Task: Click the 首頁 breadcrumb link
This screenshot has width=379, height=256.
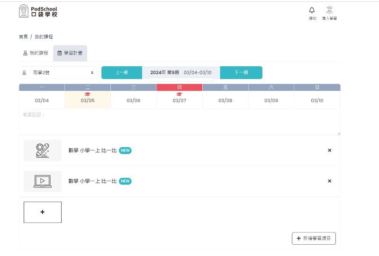Action: (x=23, y=37)
